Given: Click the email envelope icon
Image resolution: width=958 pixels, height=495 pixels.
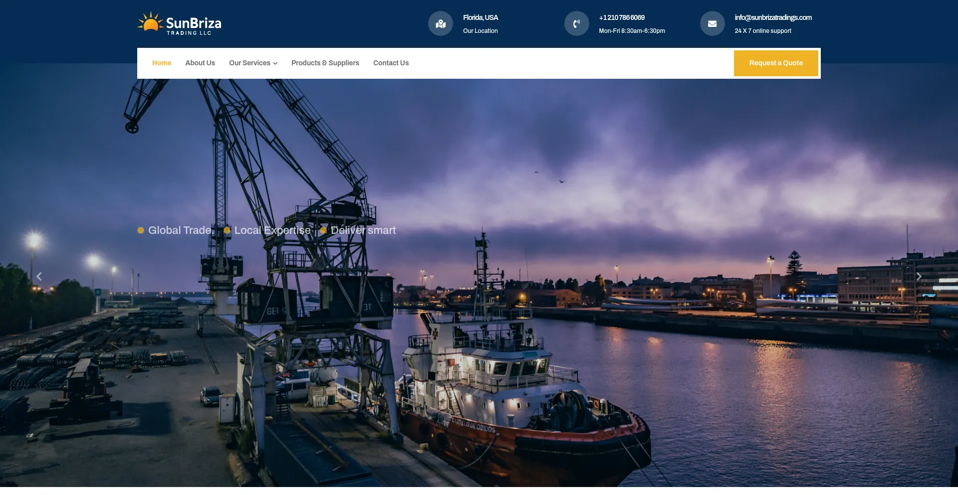Looking at the screenshot, I should coord(712,24).
